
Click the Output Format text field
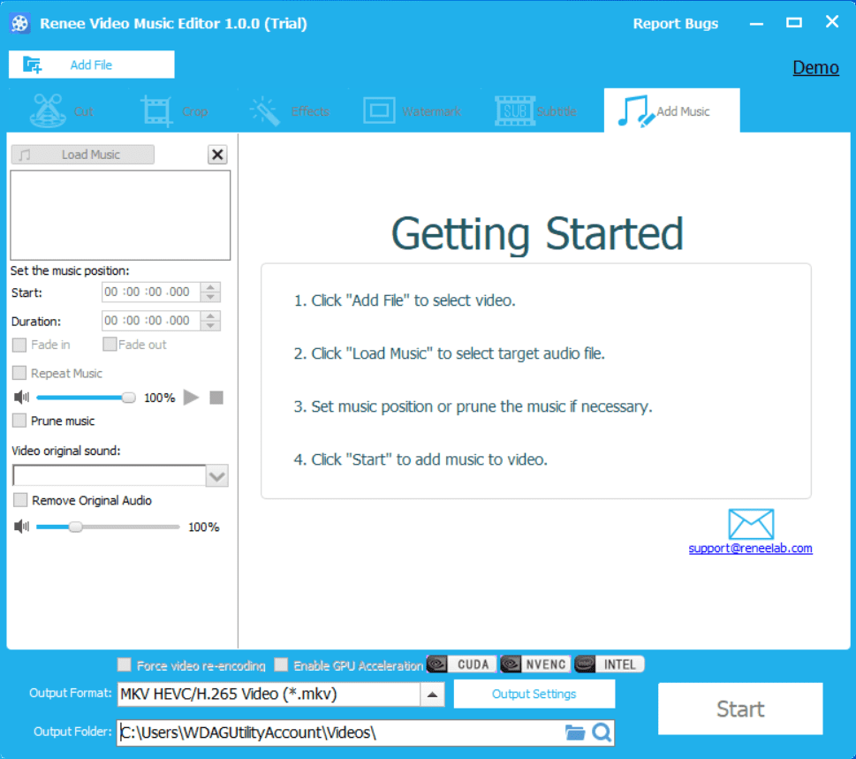(269, 694)
